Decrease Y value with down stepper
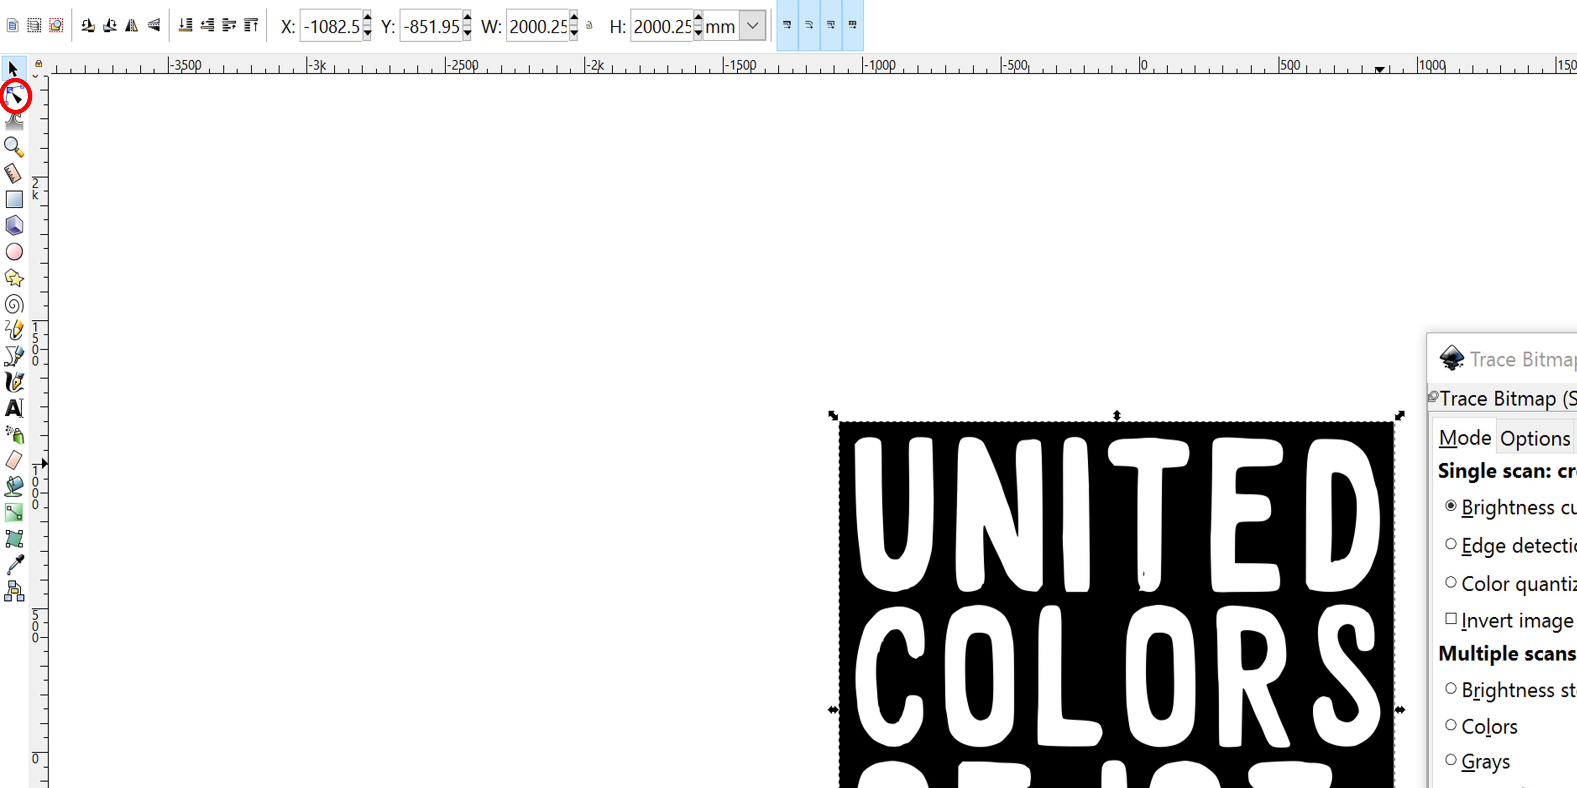1577x788 pixels. click(x=467, y=34)
